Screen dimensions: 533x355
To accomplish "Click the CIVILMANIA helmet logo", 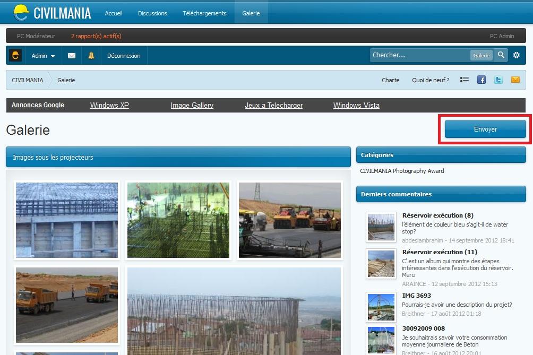I will pos(21,13).
